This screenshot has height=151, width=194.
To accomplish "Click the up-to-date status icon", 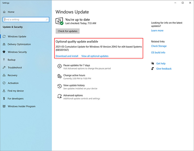I will [59, 21].
